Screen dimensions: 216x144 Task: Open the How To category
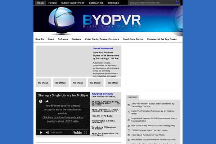pyautogui.click(x=40, y=39)
